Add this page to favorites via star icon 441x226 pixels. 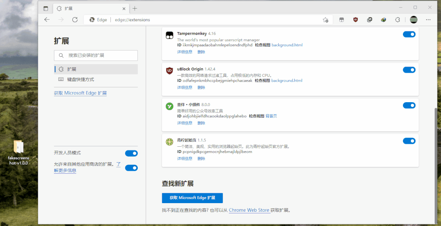pyautogui.click(x=325, y=20)
